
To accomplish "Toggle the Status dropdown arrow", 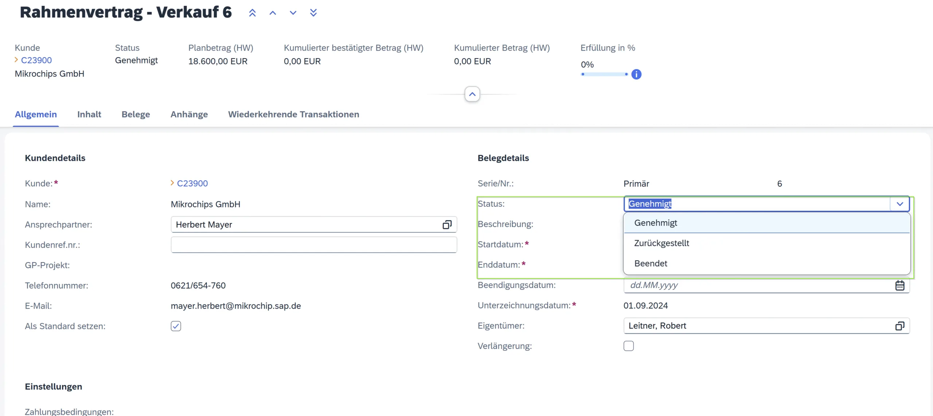I will click(x=900, y=204).
